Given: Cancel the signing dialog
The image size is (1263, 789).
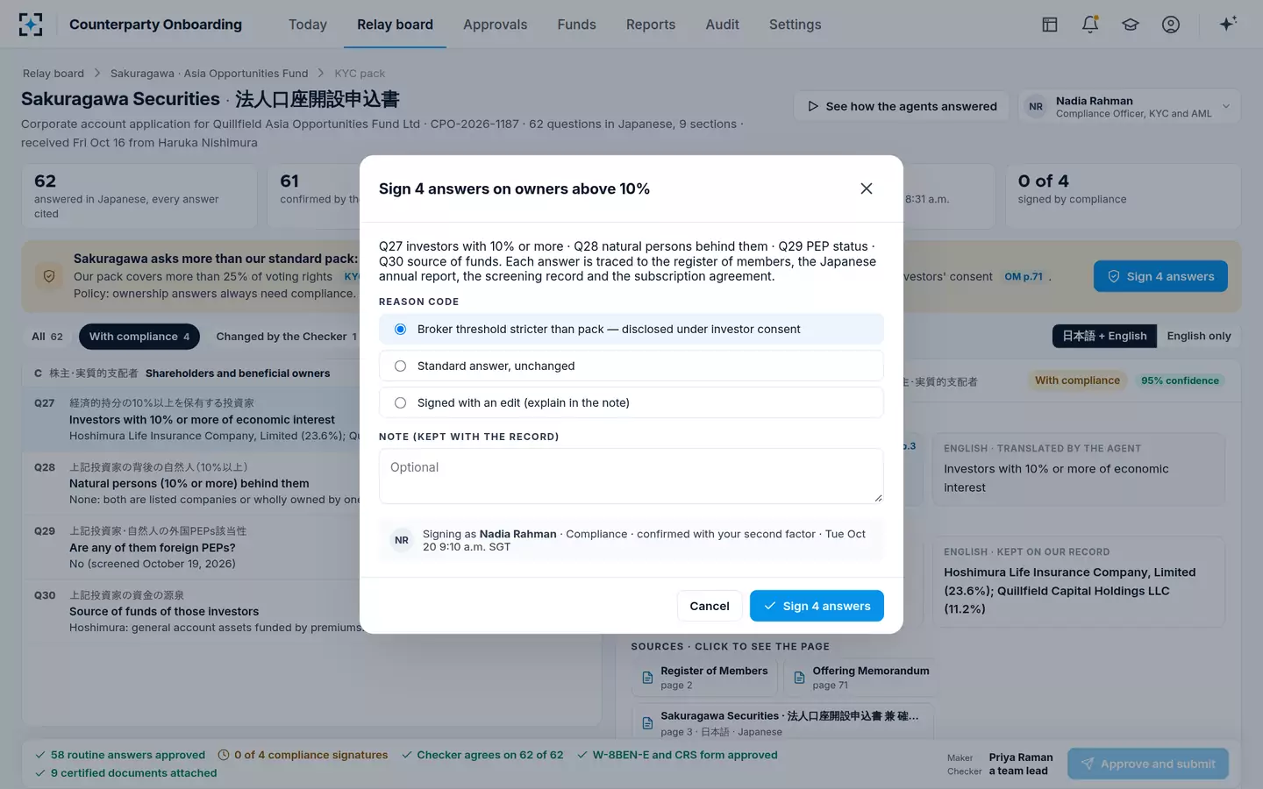Looking at the screenshot, I should (710, 606).
